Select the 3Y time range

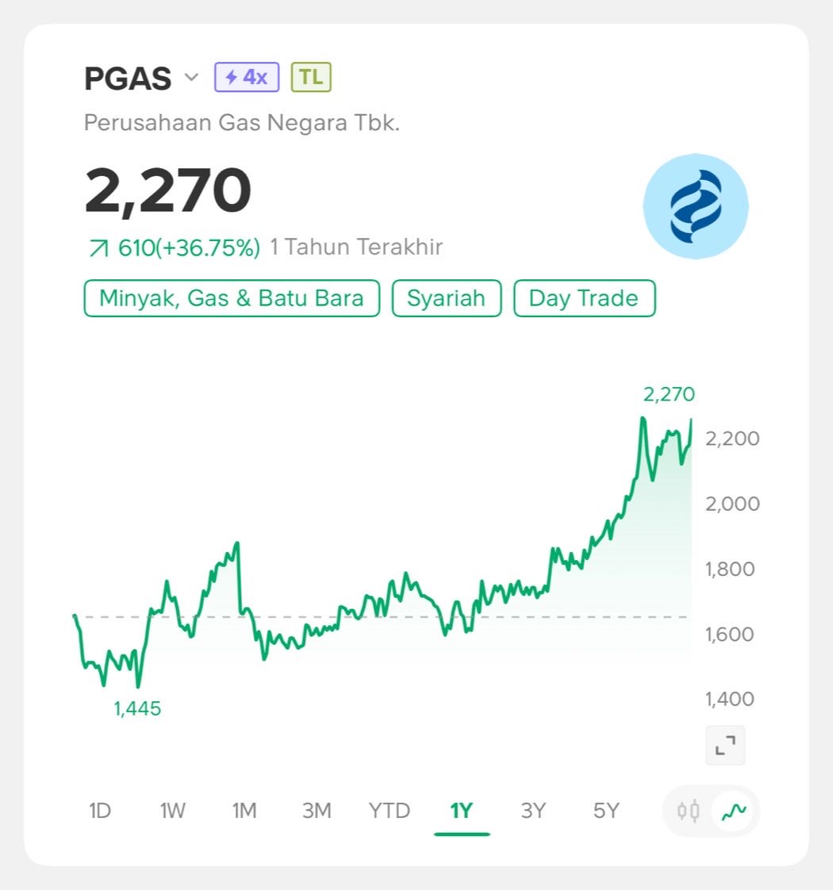(533, 811)
